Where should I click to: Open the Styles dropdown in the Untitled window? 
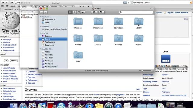tap(27, 7)
